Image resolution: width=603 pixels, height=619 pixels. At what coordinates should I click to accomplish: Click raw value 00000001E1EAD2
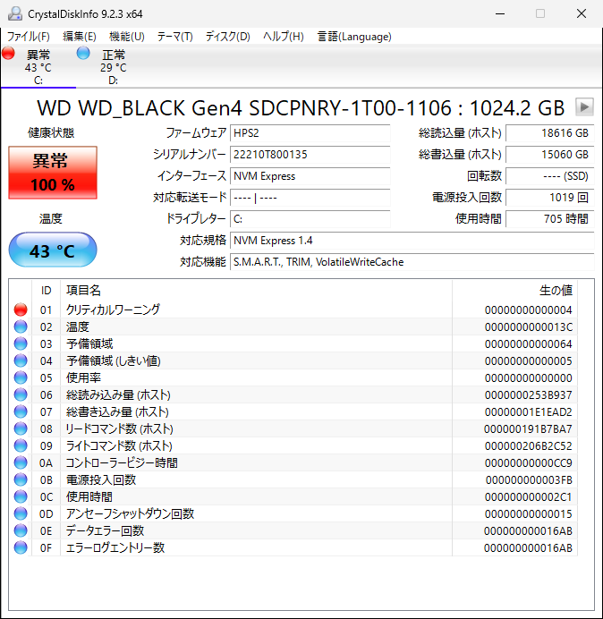[529, 412]
